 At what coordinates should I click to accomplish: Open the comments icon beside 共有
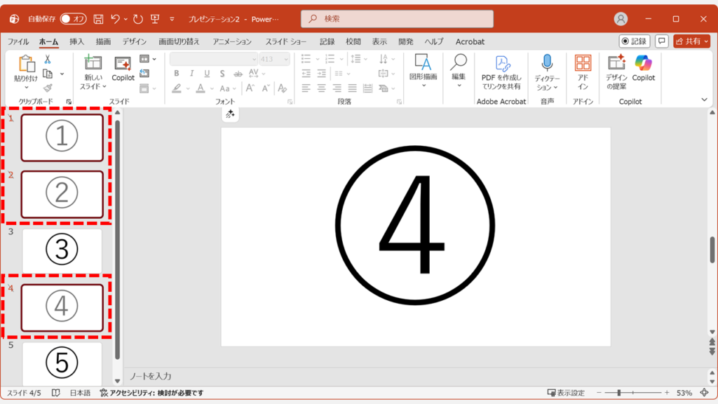[661, 41]
